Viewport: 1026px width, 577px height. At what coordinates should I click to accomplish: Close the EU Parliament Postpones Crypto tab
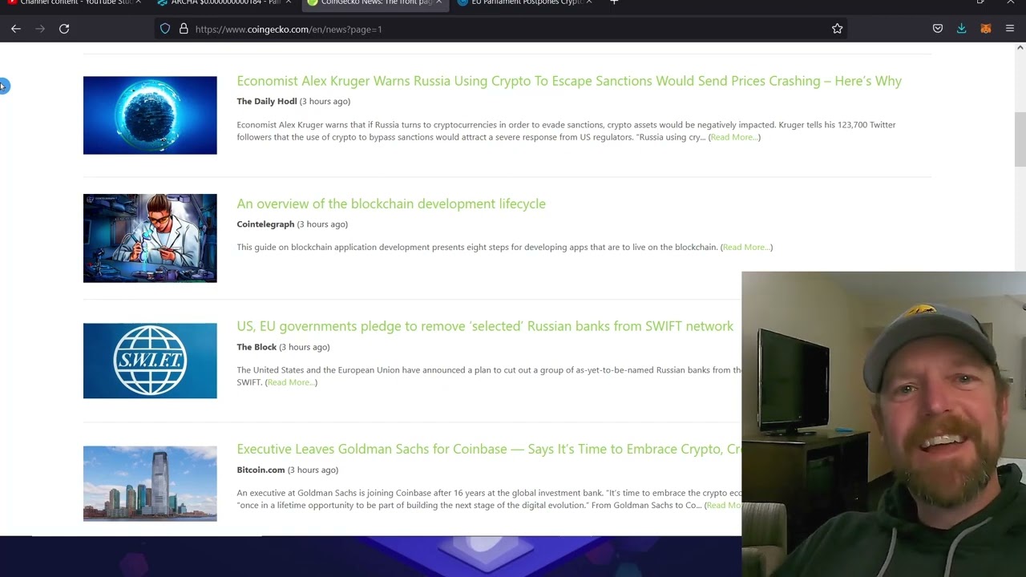(589, 2)
